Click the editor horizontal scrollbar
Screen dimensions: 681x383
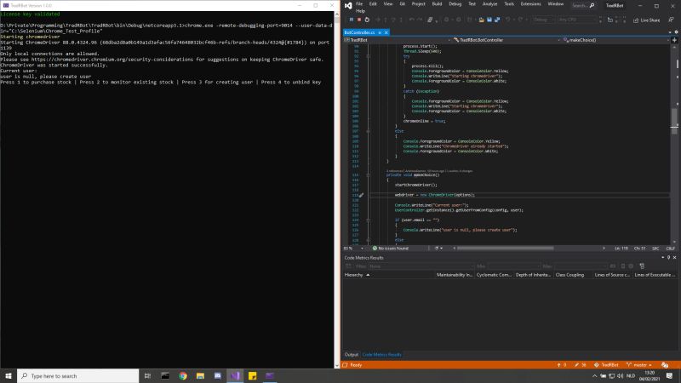505,249
